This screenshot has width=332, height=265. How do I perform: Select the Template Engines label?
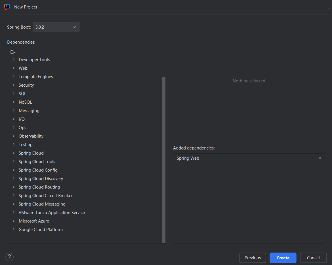click(x=36, y=76)
